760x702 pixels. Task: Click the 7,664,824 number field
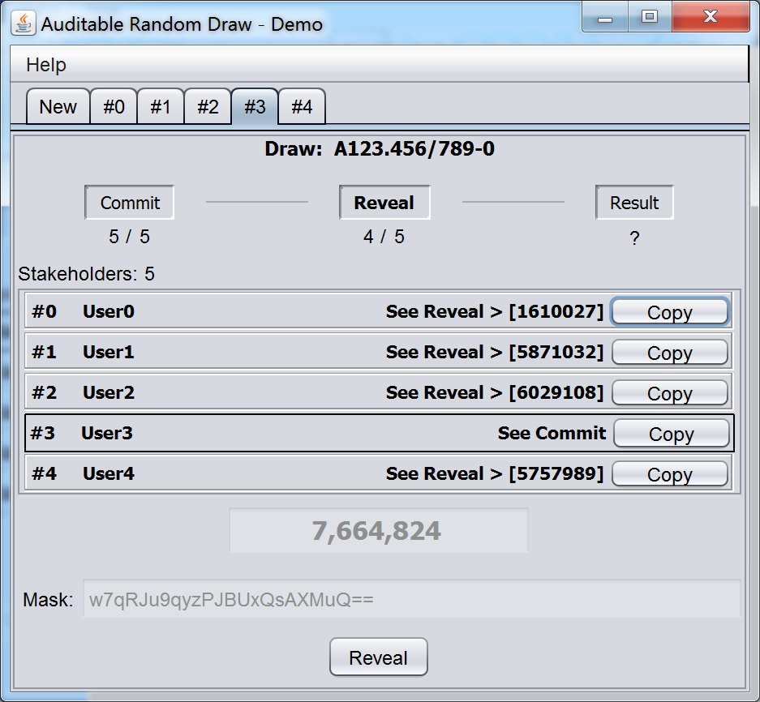[378, 530]
